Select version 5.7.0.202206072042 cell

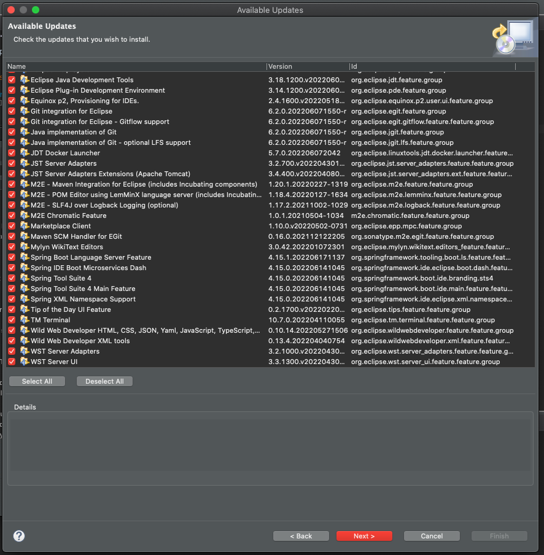coord(305,153)
